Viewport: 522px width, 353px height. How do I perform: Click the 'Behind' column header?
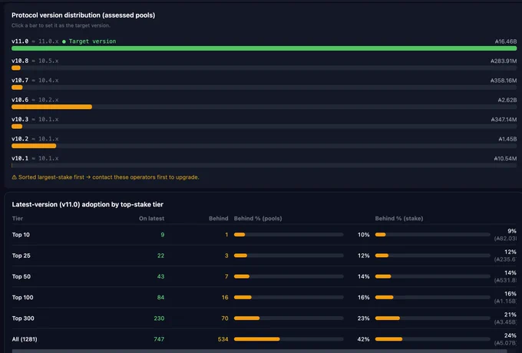(x=218, y=219)
